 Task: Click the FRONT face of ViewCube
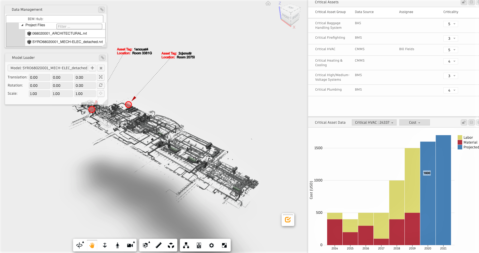click(x=285, y=17)
